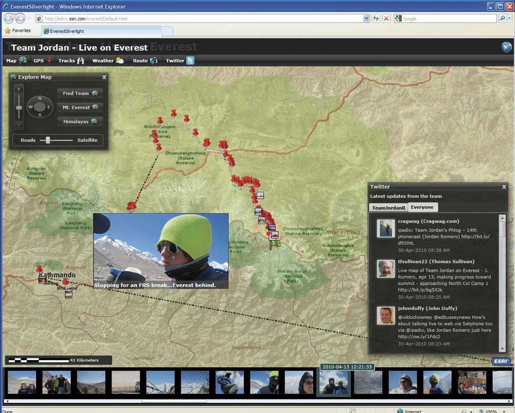Image resolution: width=515 pixels, height=413 pixels.
Task: Open the search provider dropdown arrow
Action: [x=509, y=19]
